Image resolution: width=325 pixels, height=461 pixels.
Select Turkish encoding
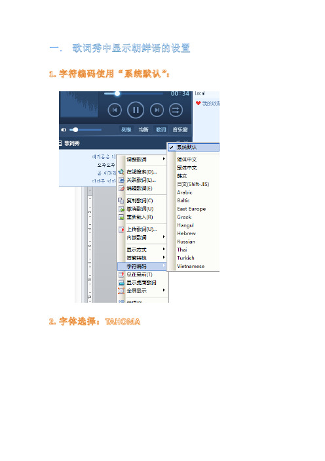pos(193,258)
